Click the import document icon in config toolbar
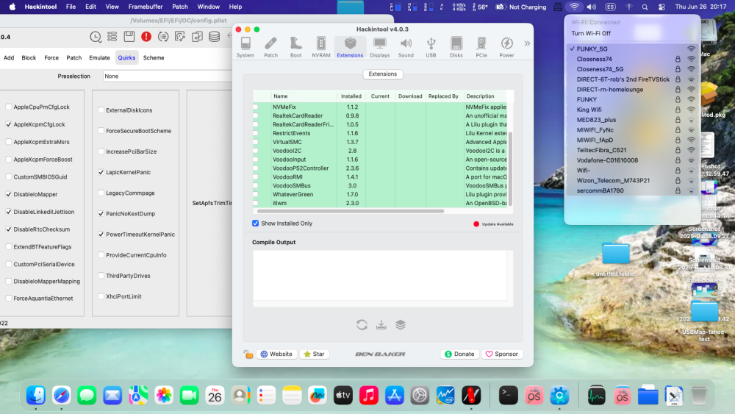 [197, 37]
